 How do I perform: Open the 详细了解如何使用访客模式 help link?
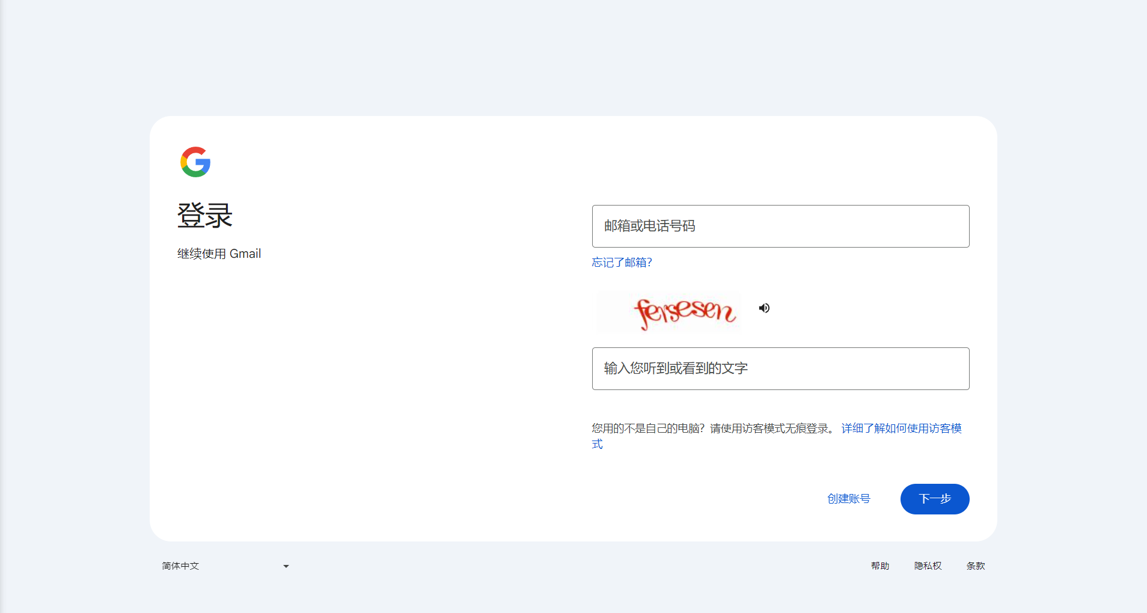[900, 428]
